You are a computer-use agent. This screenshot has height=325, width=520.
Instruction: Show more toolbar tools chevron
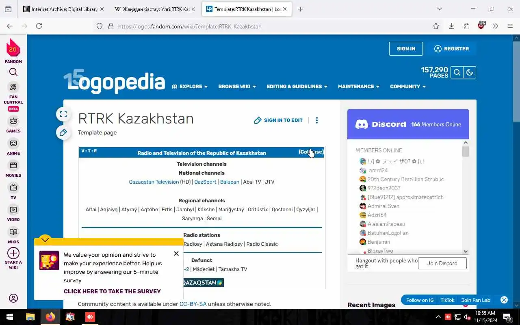[x=495, y=26]
